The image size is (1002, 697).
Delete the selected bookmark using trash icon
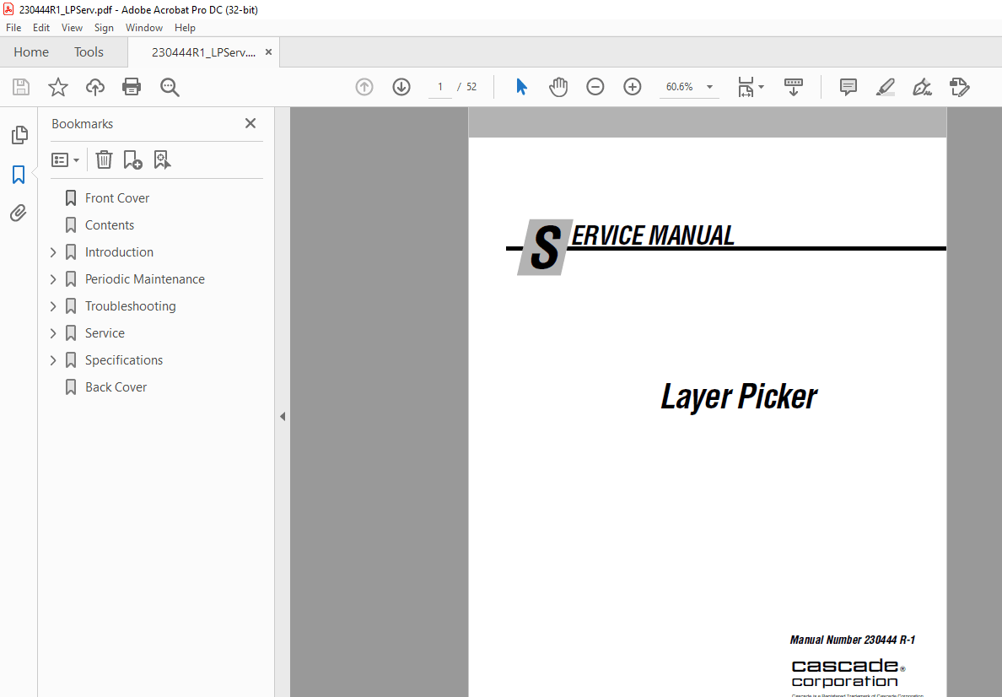point(103,159)
